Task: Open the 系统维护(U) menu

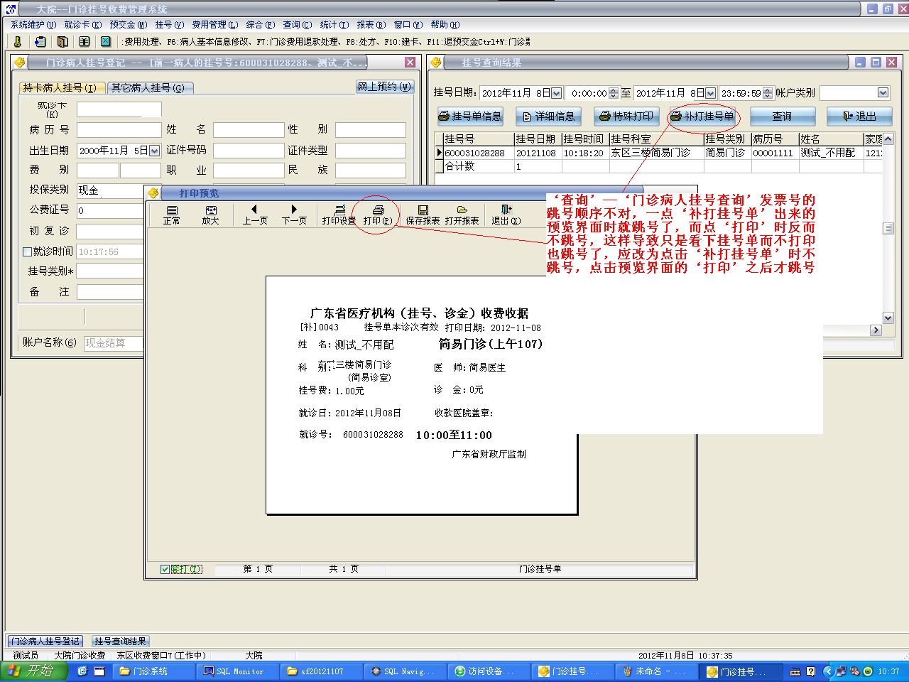Action: point(33,25)
